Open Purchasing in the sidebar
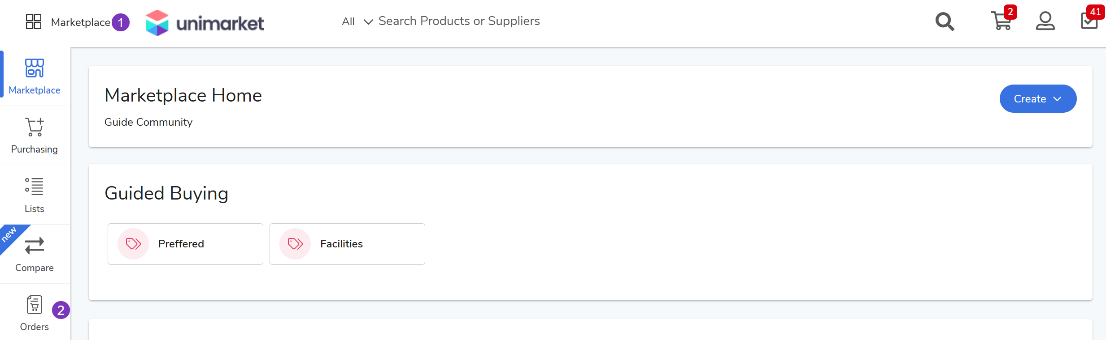 (x=35, y=136)
